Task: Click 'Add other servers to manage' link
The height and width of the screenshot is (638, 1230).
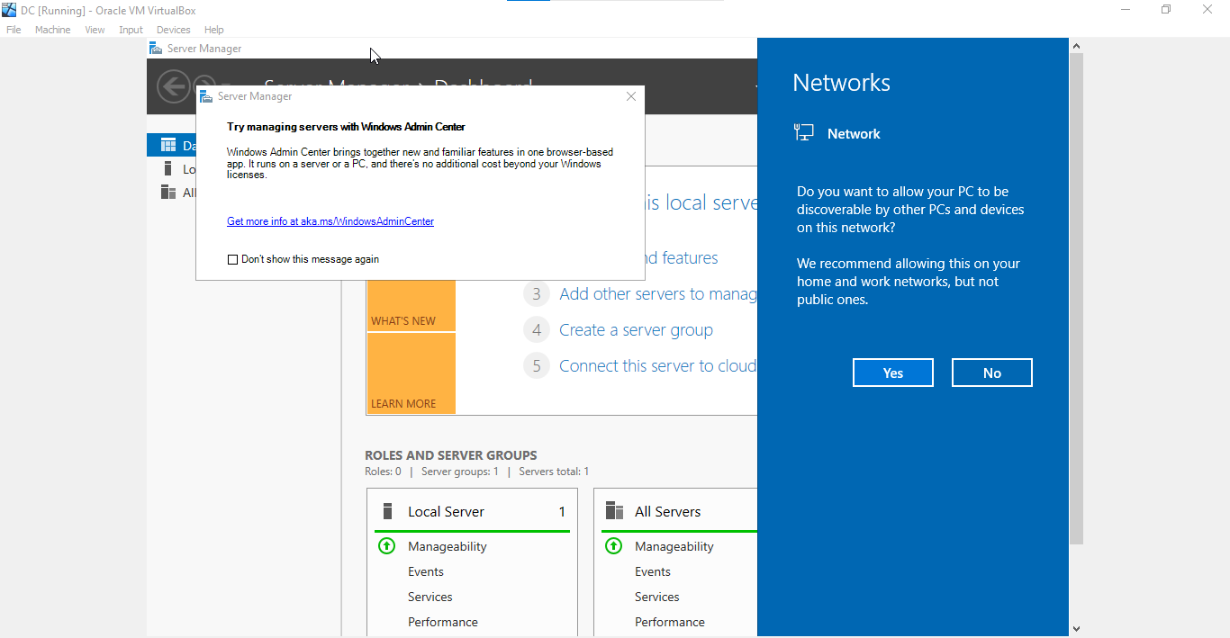Action: pos(657,294)
